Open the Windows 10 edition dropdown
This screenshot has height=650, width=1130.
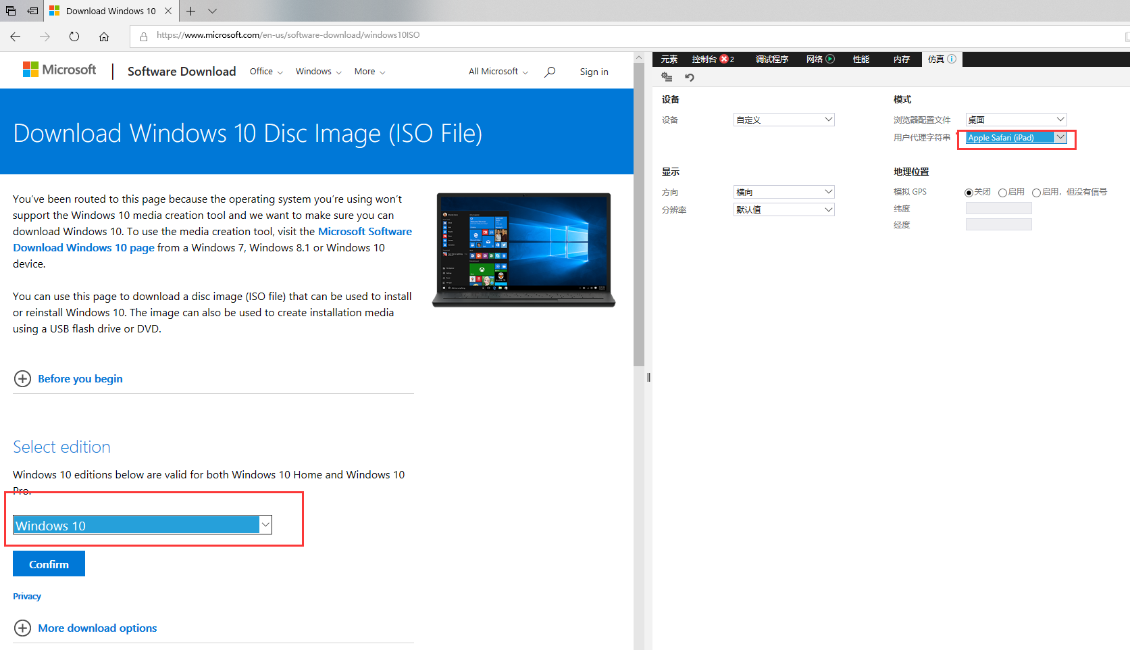click(143, 525)
